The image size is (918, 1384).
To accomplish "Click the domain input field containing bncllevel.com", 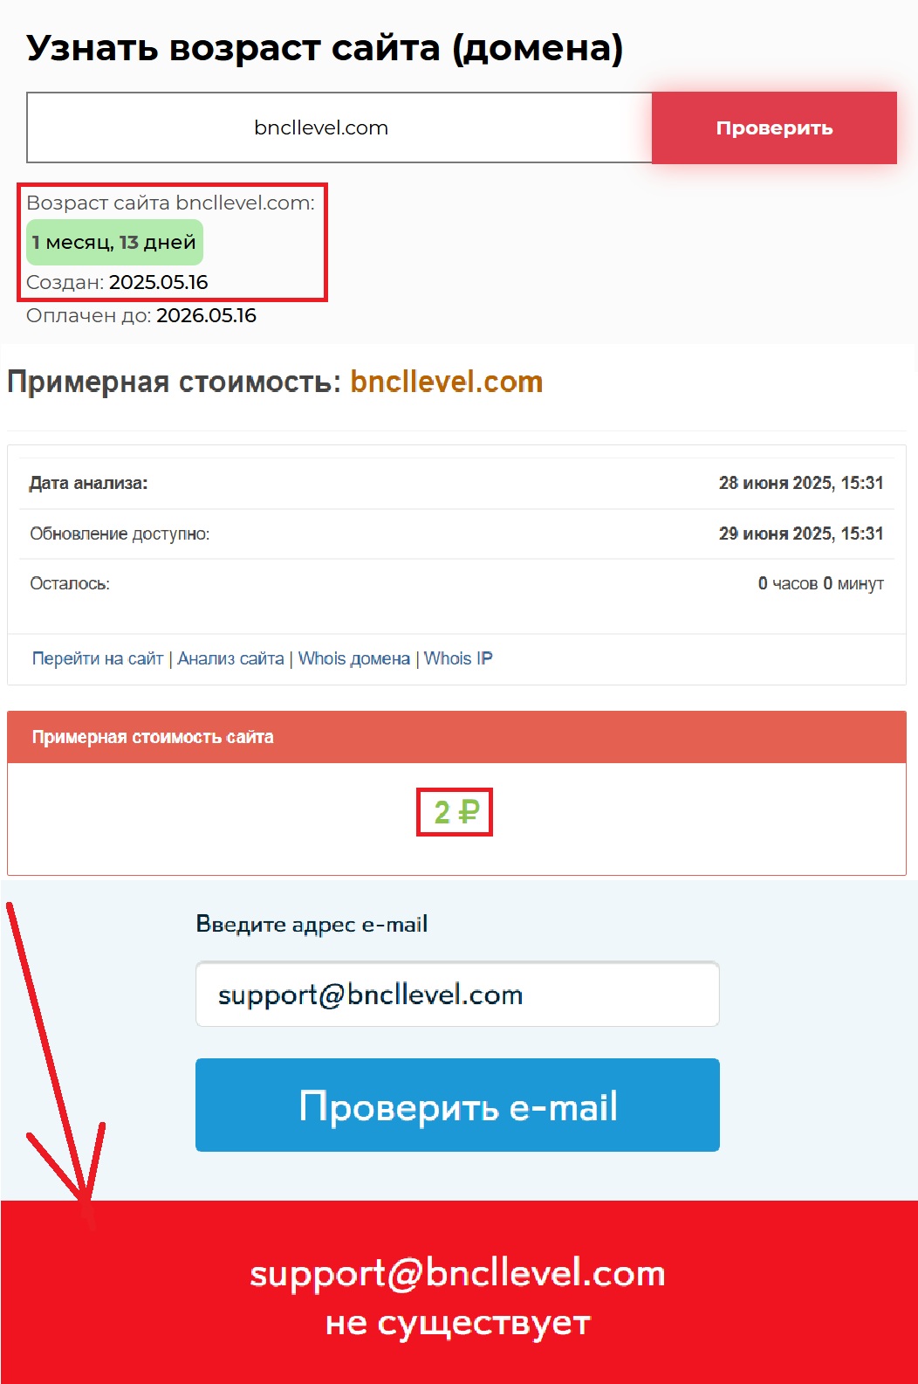I will point(339,127).
